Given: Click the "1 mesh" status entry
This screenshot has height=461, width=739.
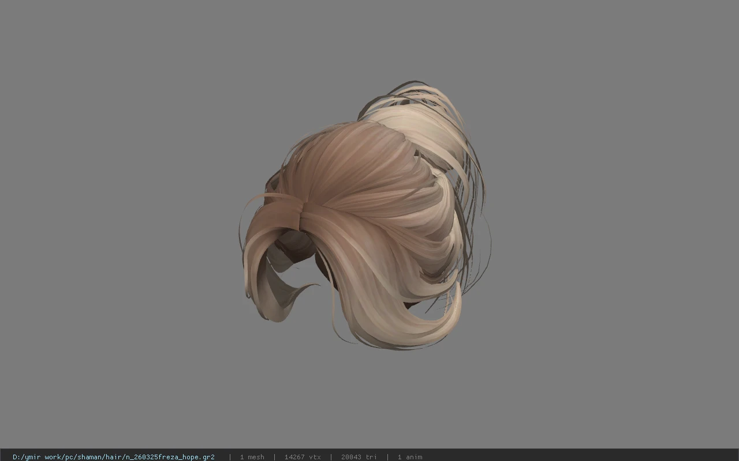Looking at the screenshot, I should pos(252,457).
